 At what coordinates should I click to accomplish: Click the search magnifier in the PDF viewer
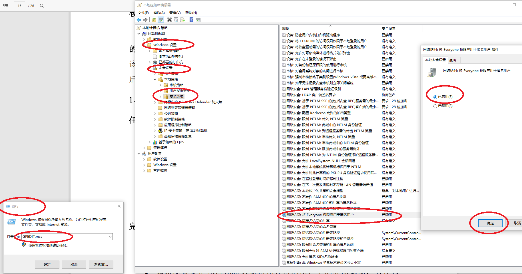tap(42, 6)
